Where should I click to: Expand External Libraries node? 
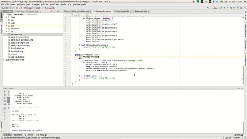4,60
